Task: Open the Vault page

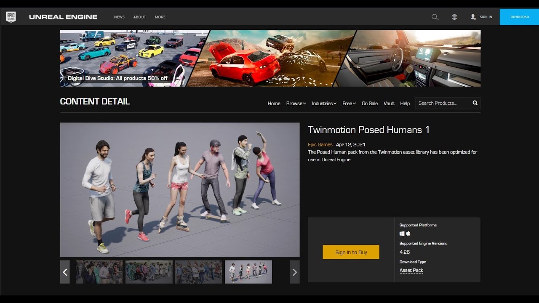Action: [389, 104]
